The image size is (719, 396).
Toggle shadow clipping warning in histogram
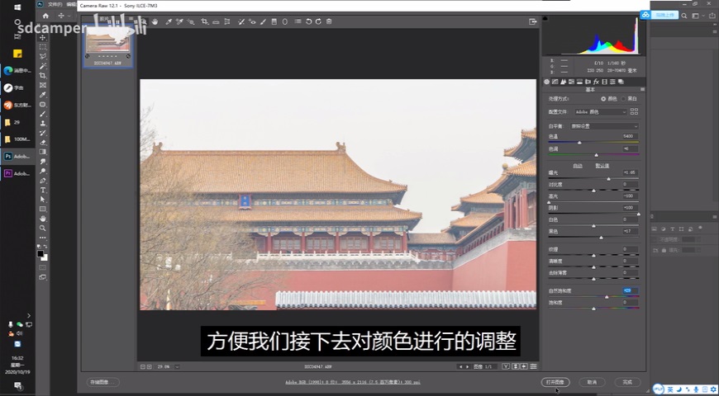[545, 19]
